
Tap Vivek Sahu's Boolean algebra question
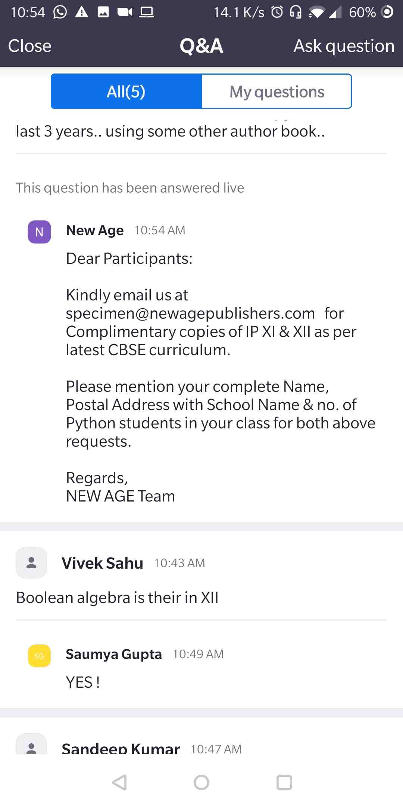pyautogui.click(x=117, y=597)
